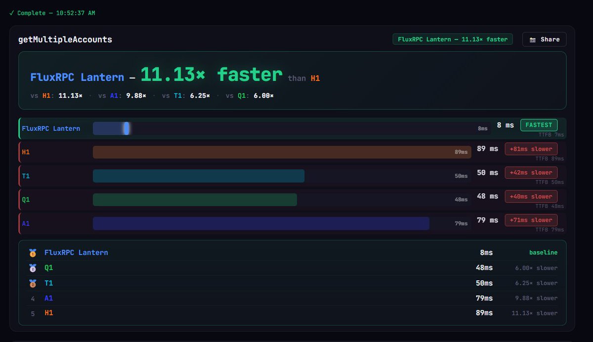Click '89ms' label inside the H1 bar
This screenshot has height=342, width=593.
[x=461, y=152]
